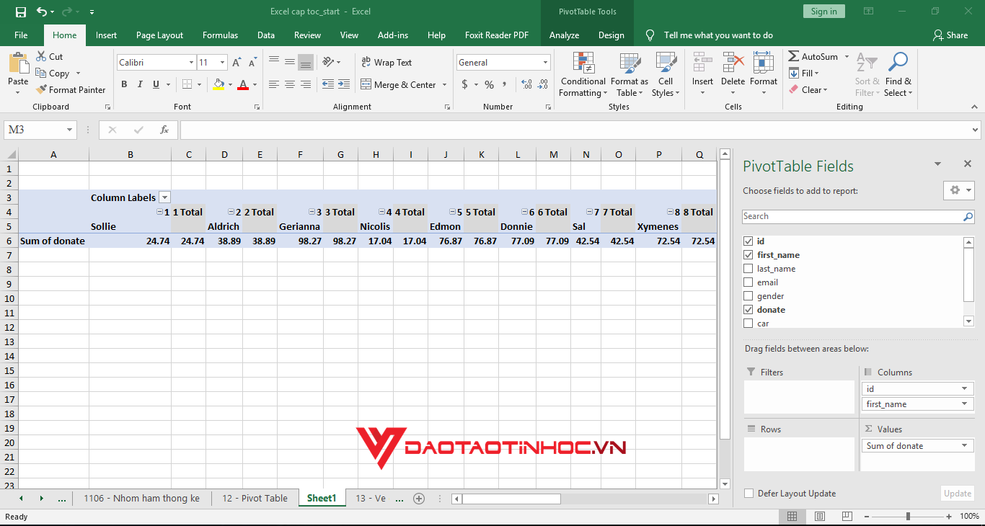Uncheck the id field checkbox

pos(748,241)
